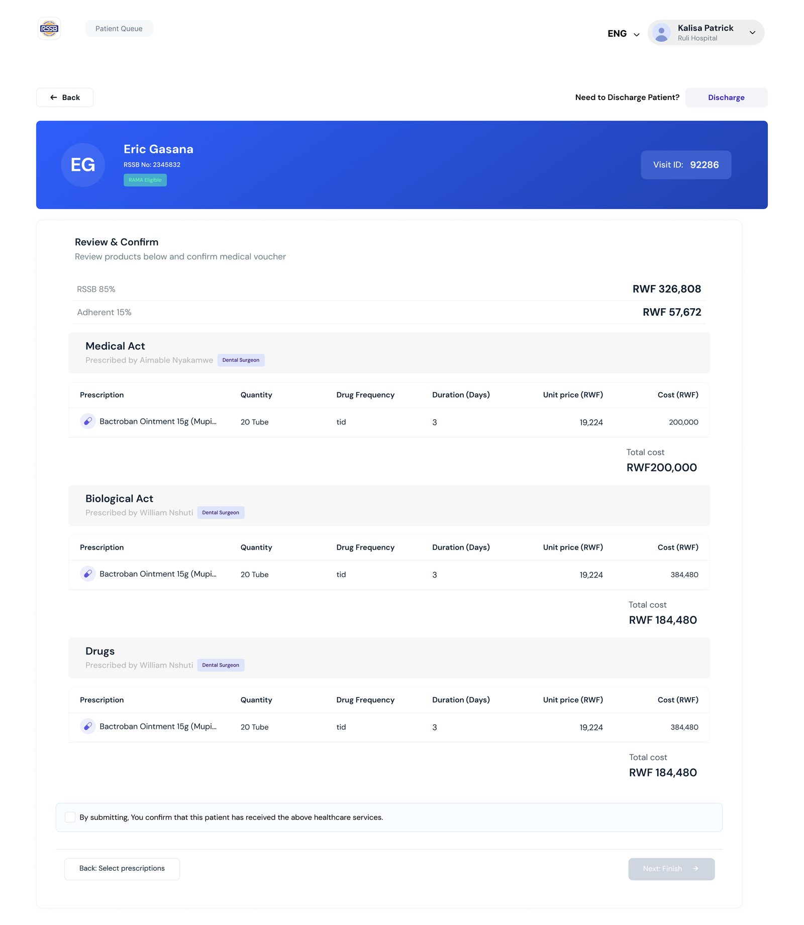804x925 pixels.
Task: Click Back: Select prescriptions button
Action: tap(122, 869)
